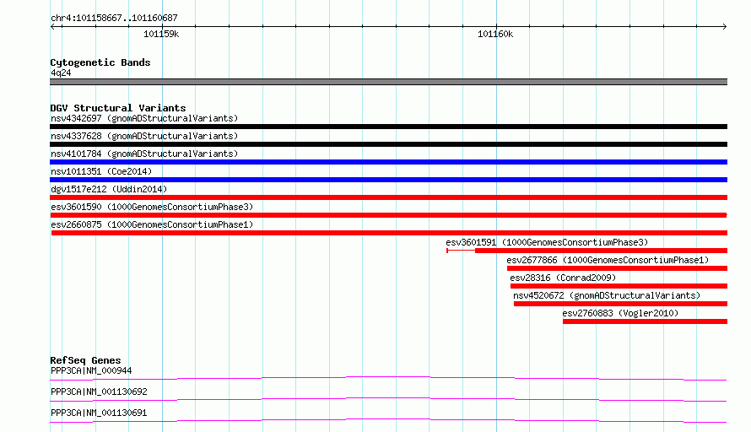This screenshot has width=751, height=432.
Task: Open variant dgv1517e212 (Uddin2014) label
Action: click(x=109, y=189)
